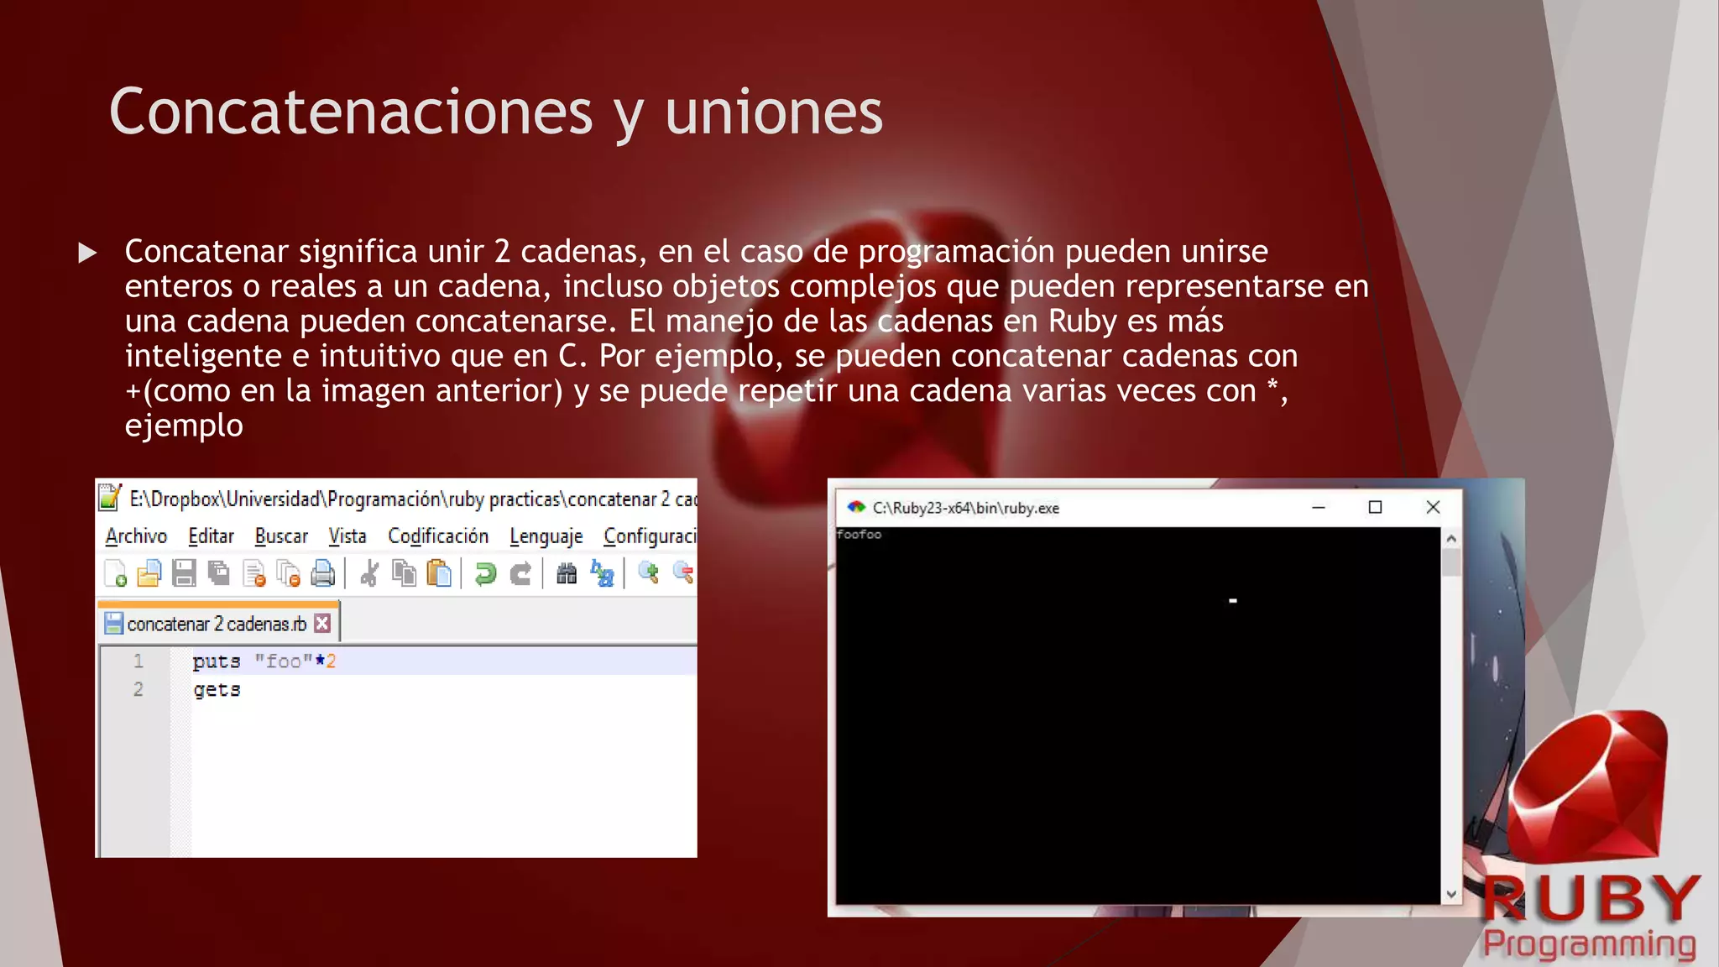This screenshot has height=967, width=1719.
Task: Click the Find binoculars icon
Action: coord(567,573)
